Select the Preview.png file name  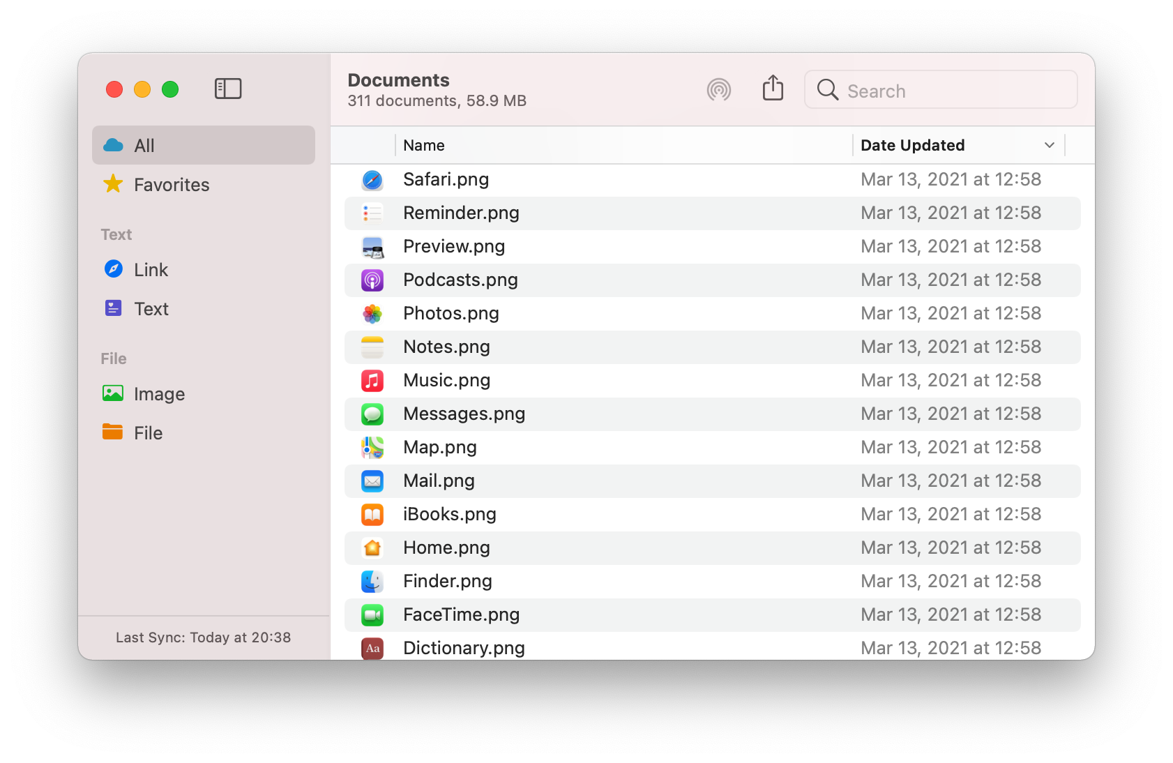[x=454, y=247]
